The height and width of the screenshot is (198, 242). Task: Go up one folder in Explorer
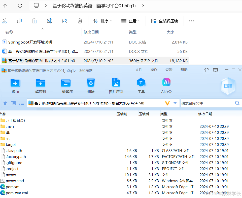coord(5,6)
